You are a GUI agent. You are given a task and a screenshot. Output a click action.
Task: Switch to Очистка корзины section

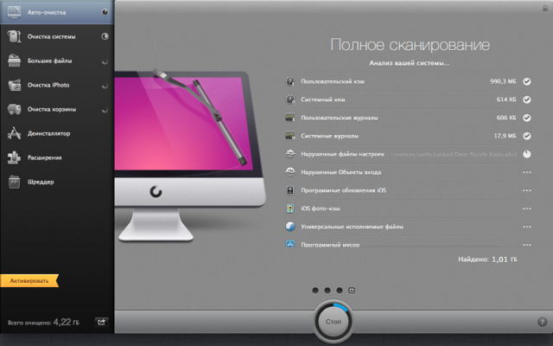click(57, 109)
